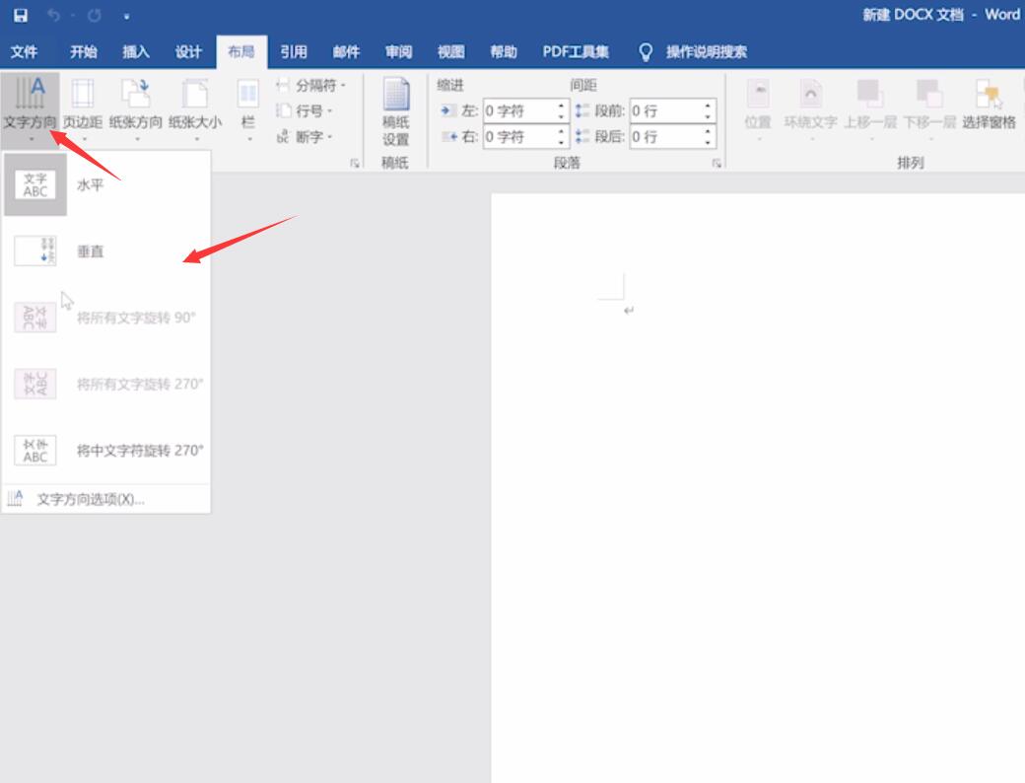Image resolution: width=1025 pixels, height=783 pixels.
Task: Click the spacing-before icon beside 段前
Action: click(581, 110)
